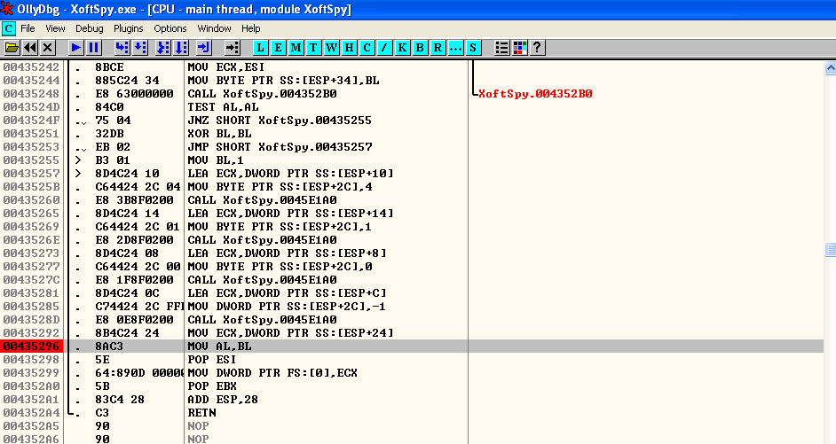Select JNZ SHORT XoftSpy.00435255 line
Image resolution: width=836 pixels, height=444 pixels.
pos(280,121)
